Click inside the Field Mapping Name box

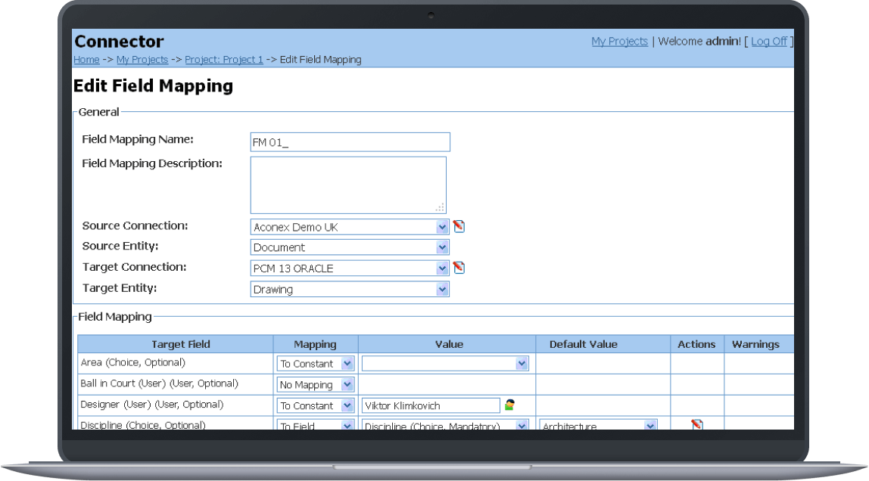350,141
